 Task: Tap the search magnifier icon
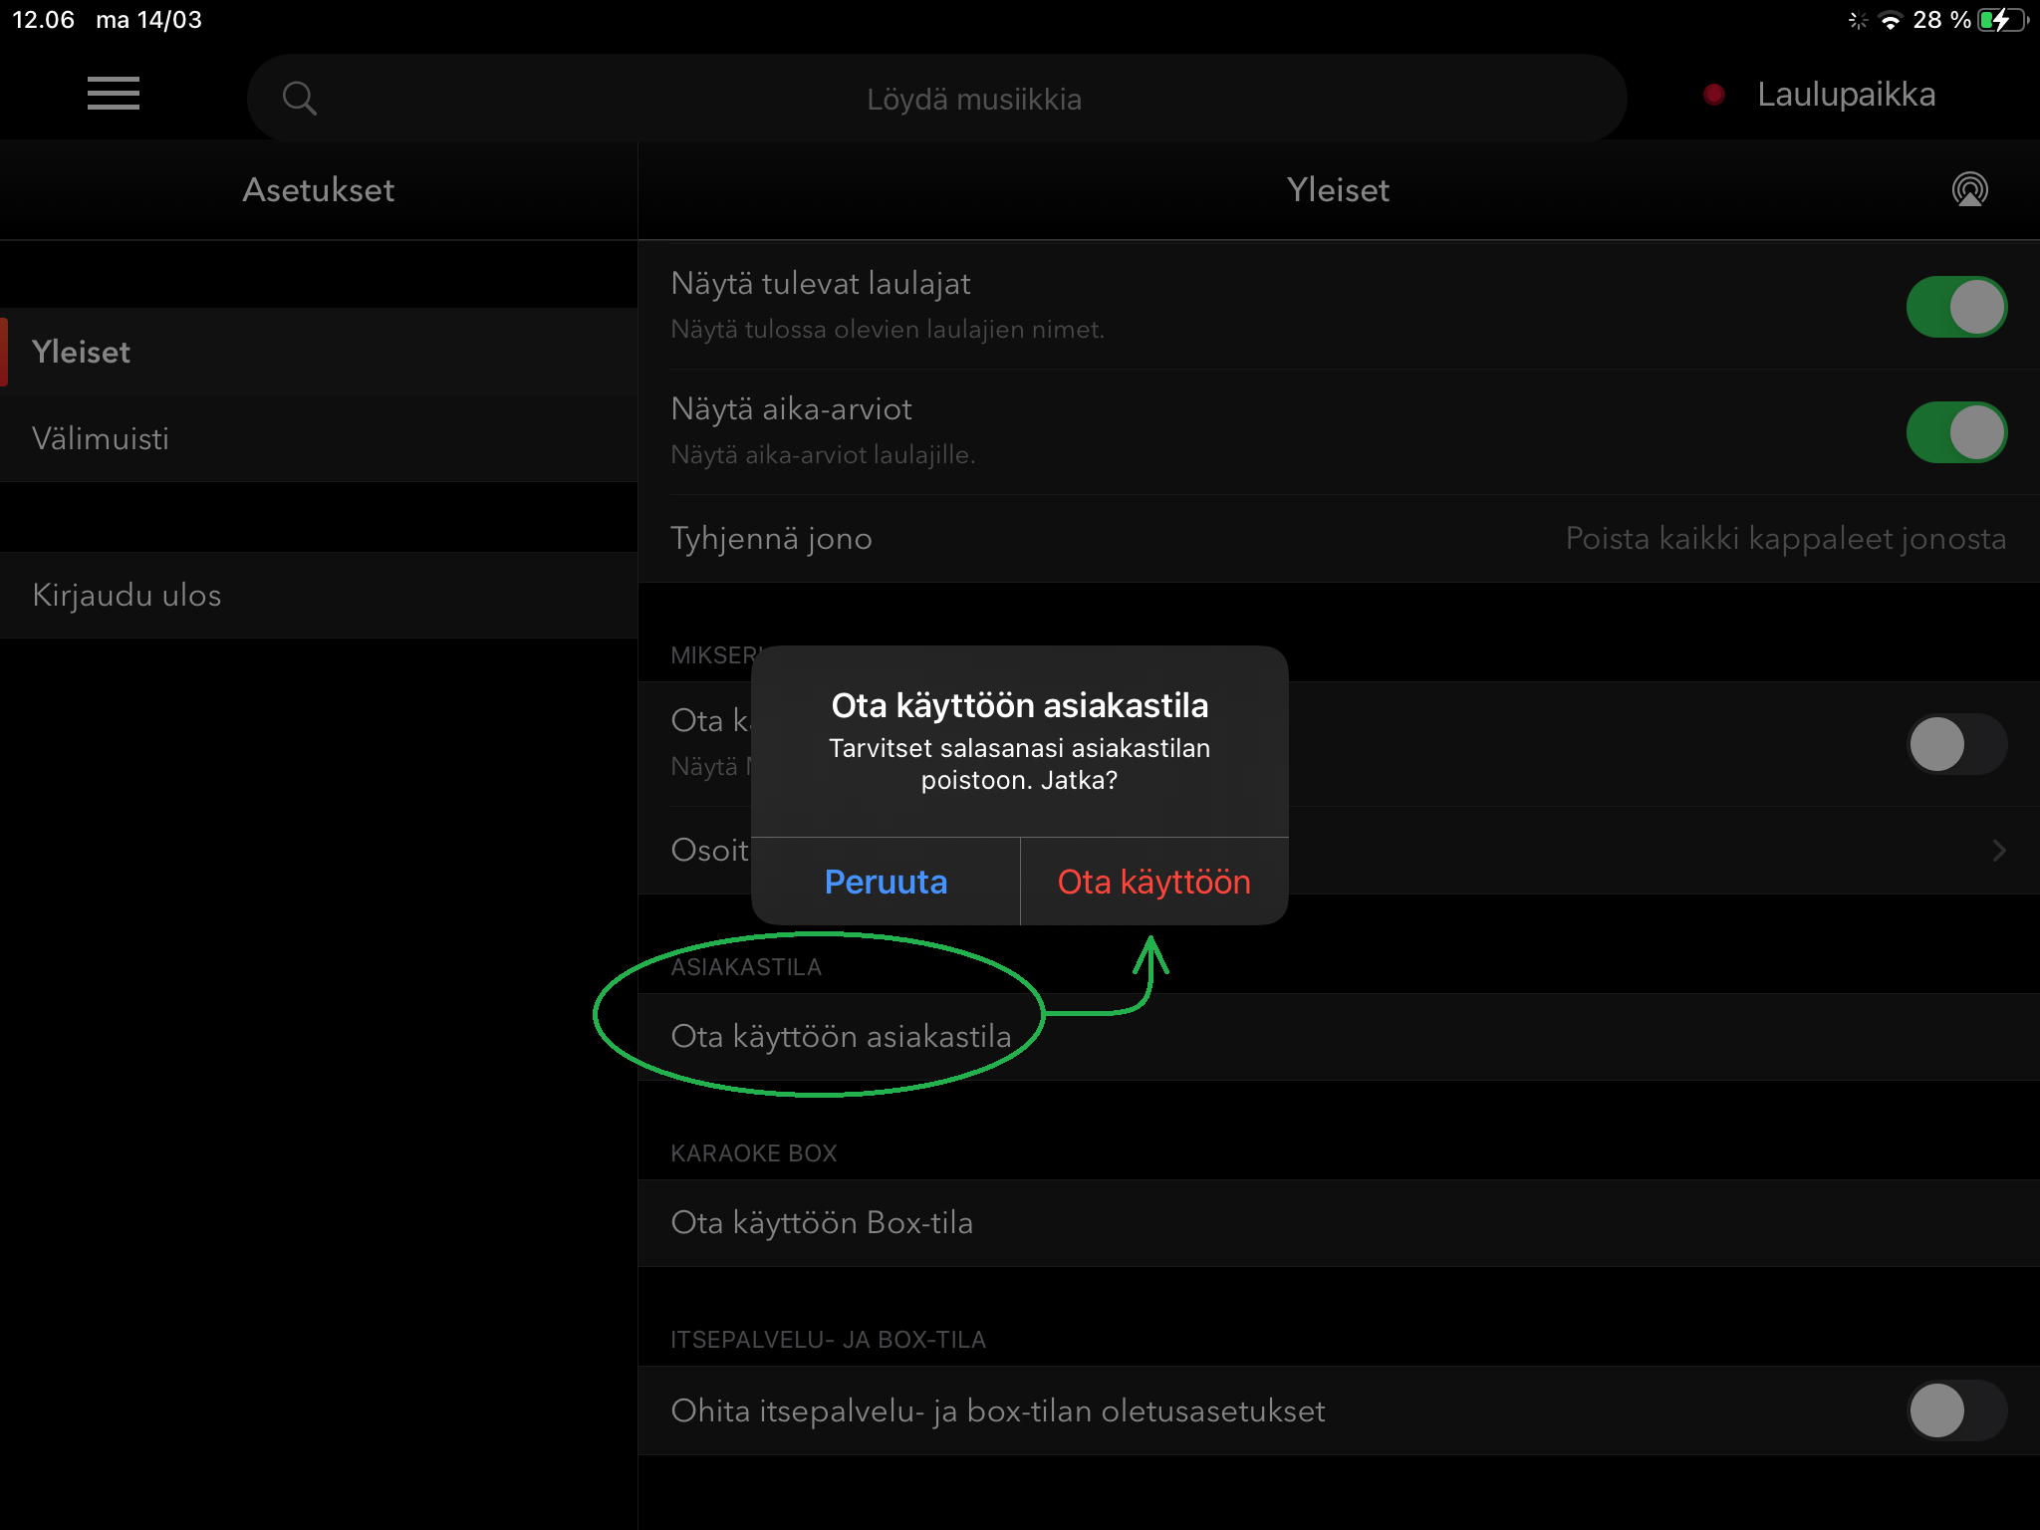(x=299, y=98)
